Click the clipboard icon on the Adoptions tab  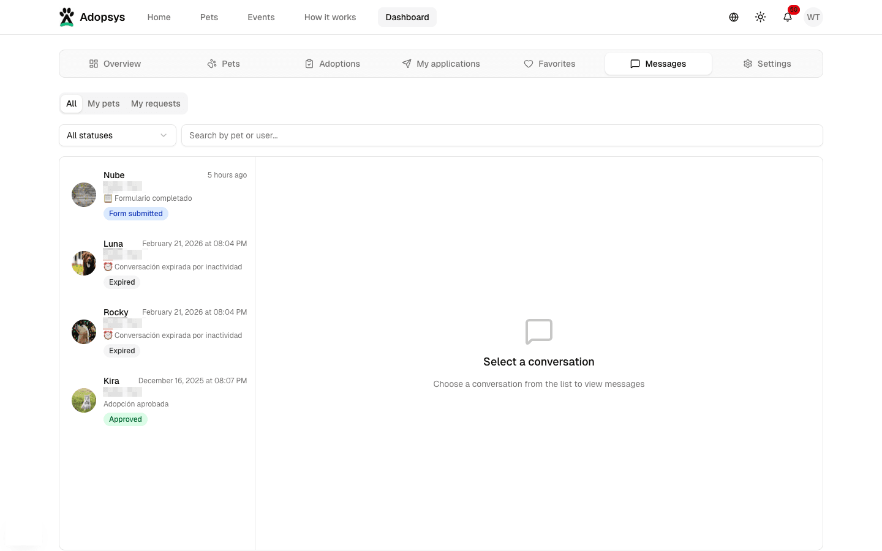pos(309,63)
